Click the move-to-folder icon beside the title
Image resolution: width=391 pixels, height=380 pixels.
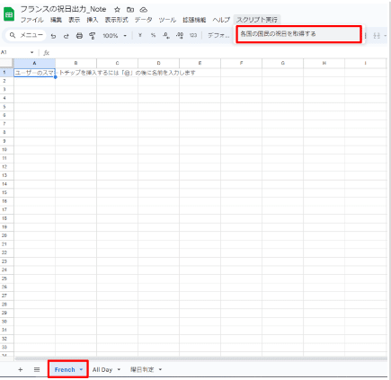pos(130,10)
